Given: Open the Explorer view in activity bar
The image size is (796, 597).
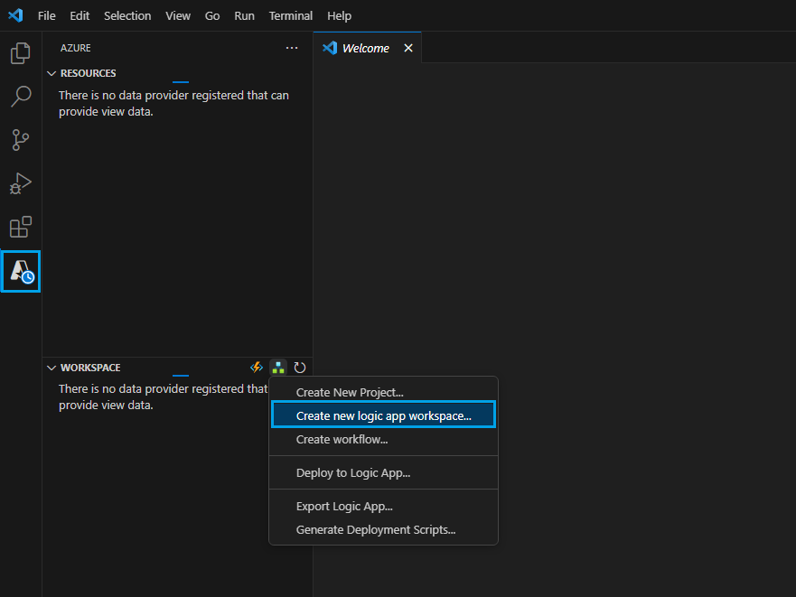Looking at the screenshot, I should 20,53.
